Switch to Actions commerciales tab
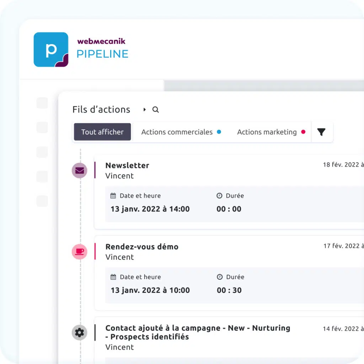The height and width of the screenshot is (364, 364). click(x=177, y=132)
